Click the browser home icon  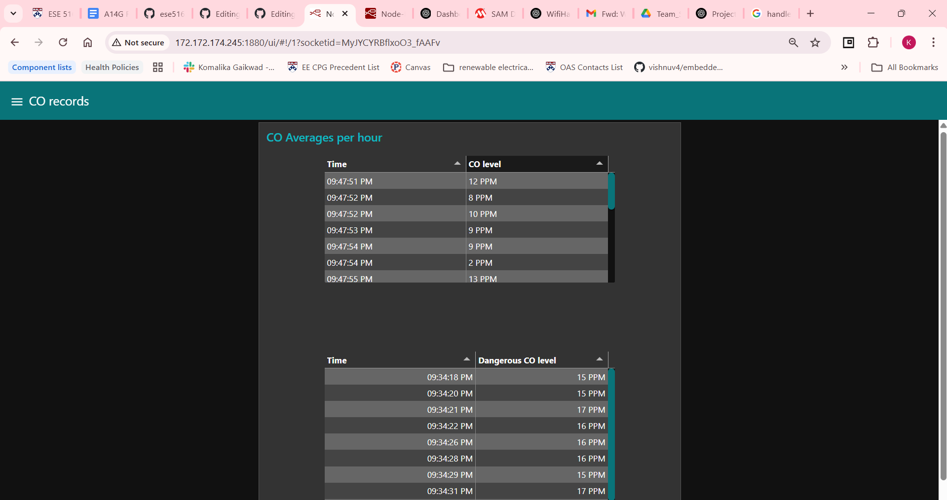click(x=87, y=42)
